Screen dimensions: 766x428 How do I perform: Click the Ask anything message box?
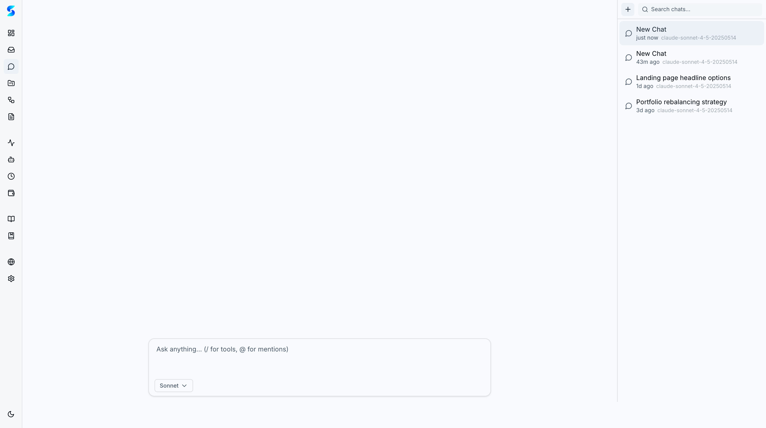click(x=319, y=358)
